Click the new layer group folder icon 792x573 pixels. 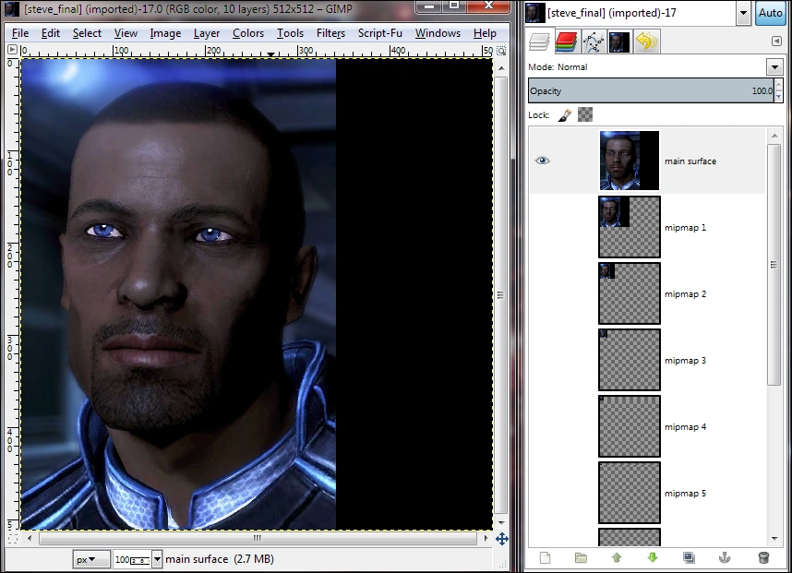(581, 557)
